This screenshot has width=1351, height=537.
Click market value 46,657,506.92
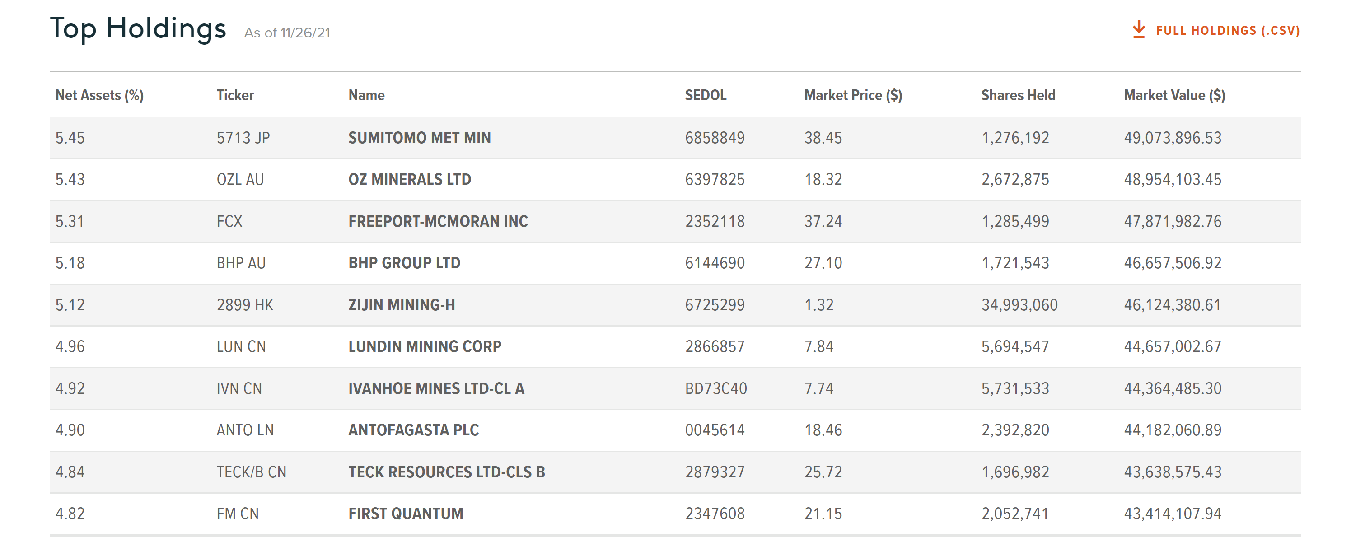click(x=1172, y=263)
